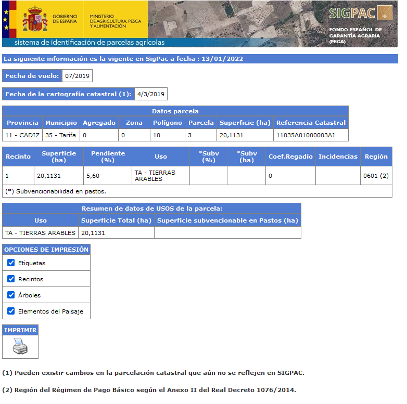Screen dimensions: 407x404
Task: Click the Pendiente (%) column header
Action: click(108, 157)
